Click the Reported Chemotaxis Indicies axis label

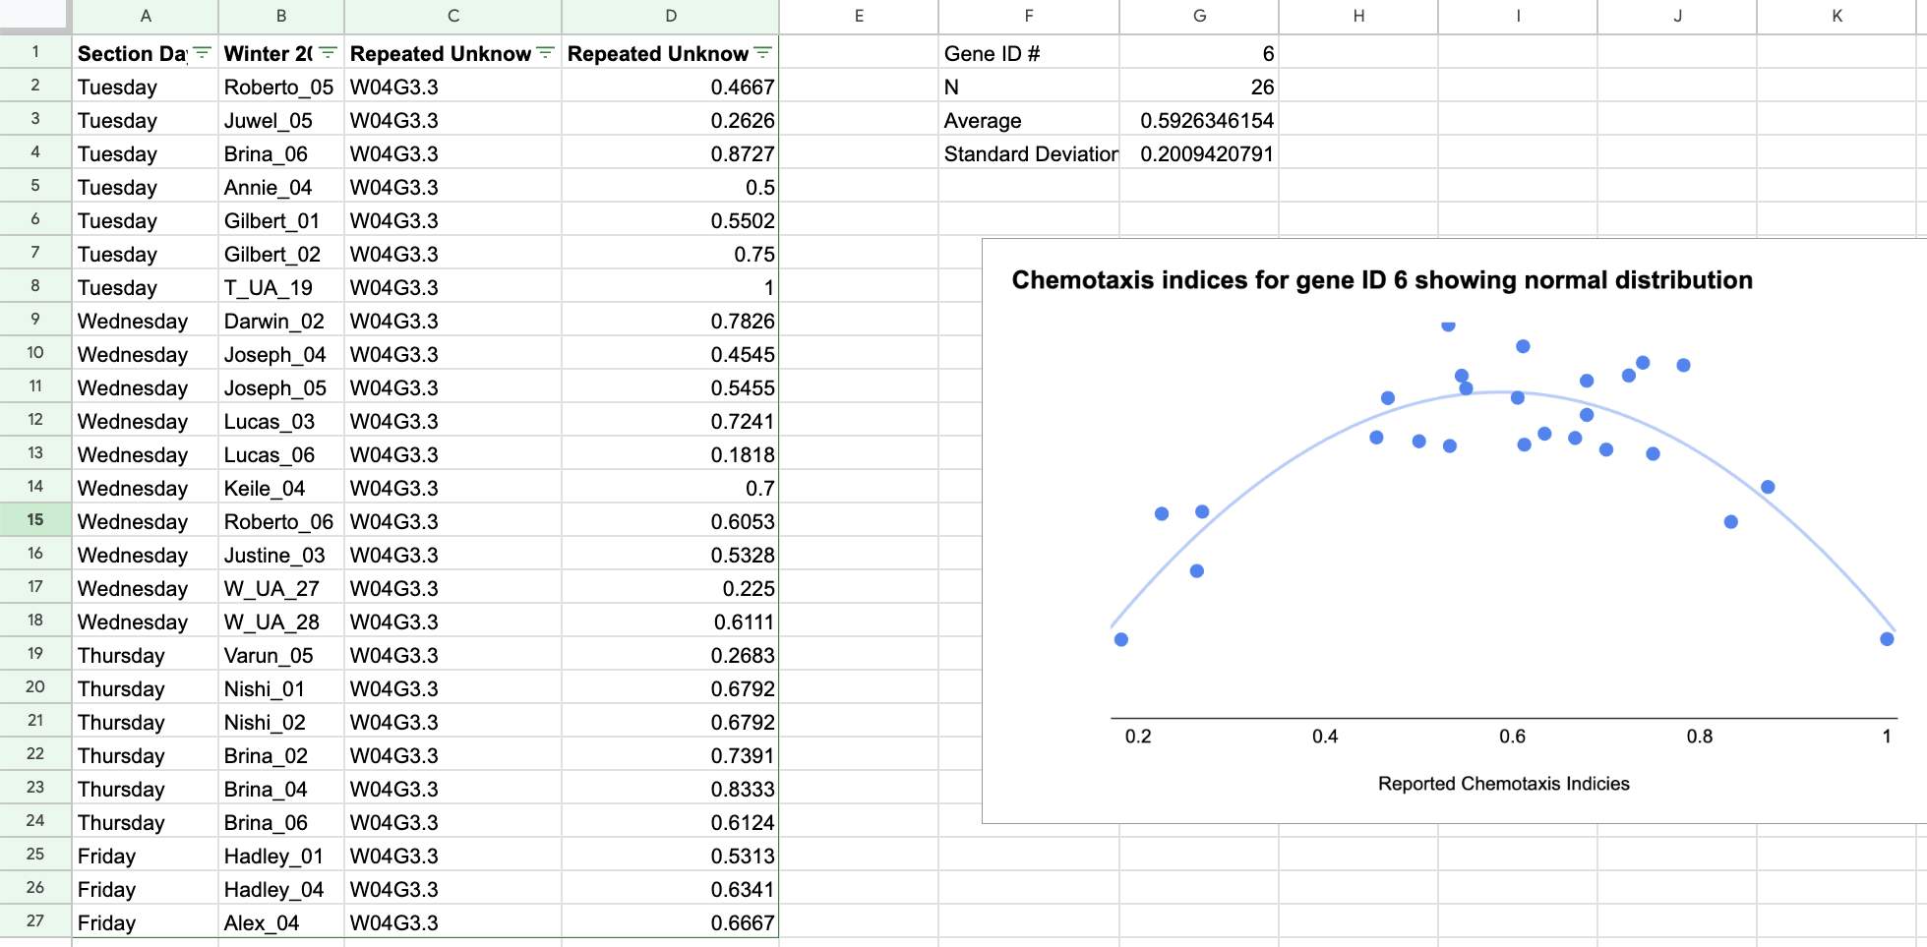pyautogui.click(x=1503, y=783)
